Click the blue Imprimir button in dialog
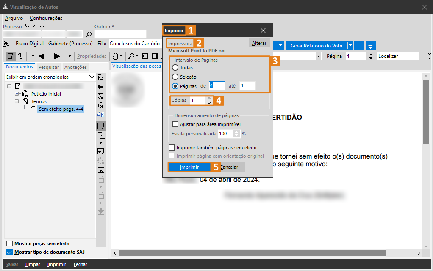433x271 pixels. (189, 167)
